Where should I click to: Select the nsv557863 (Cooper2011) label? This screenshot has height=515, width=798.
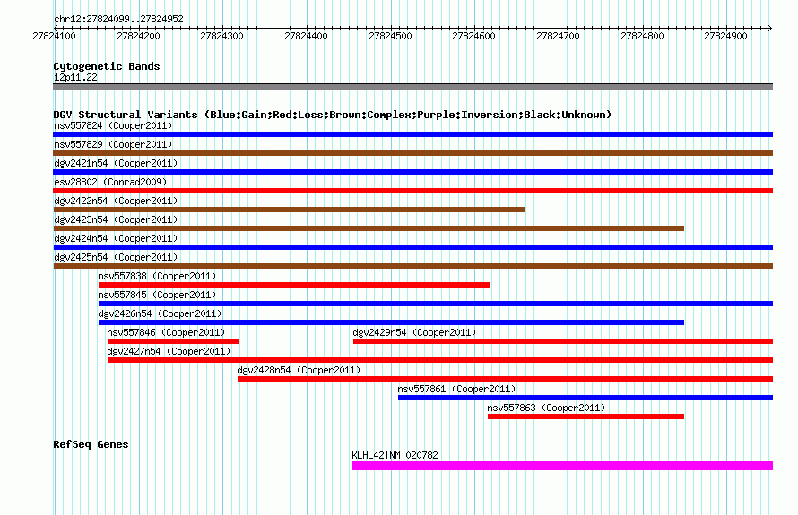[546, 408]
